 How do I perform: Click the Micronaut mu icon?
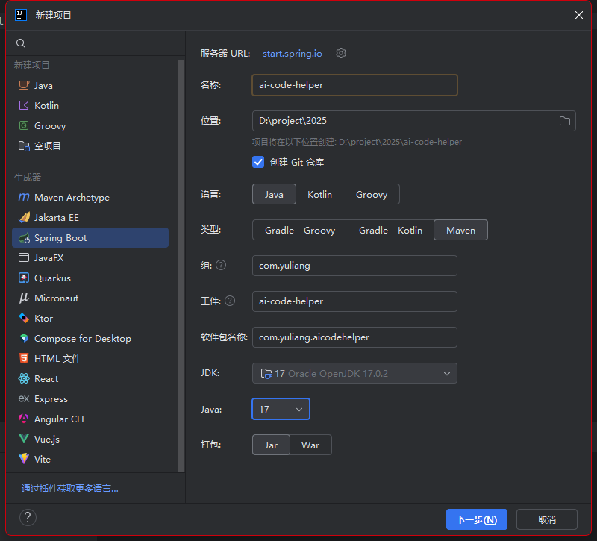pyautogui.click(x=24, y=298)
